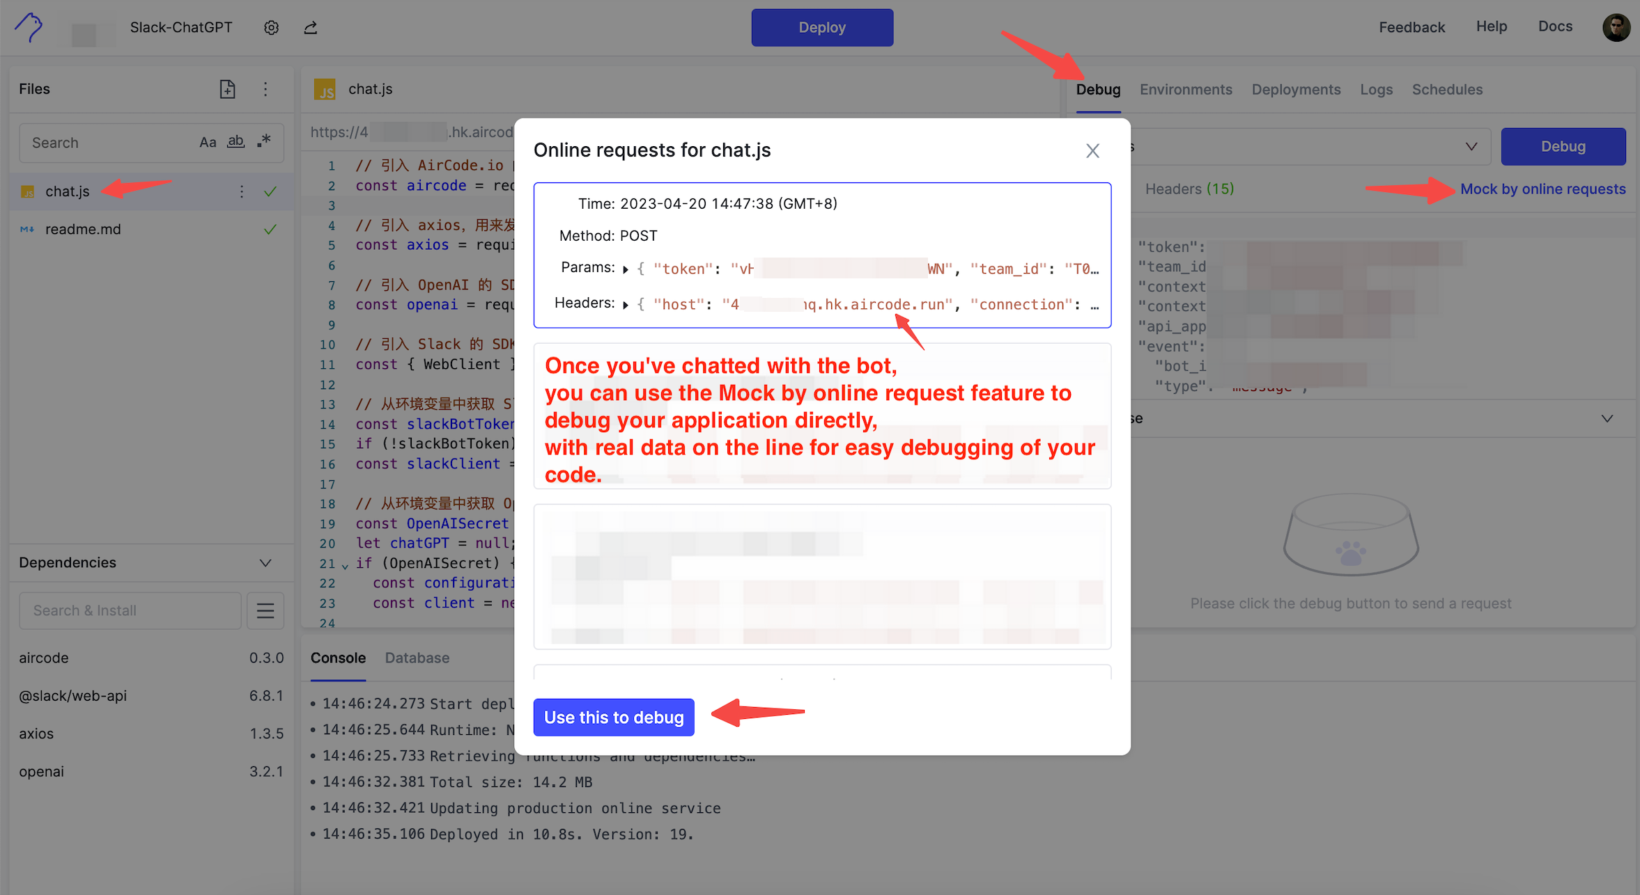Click the axios dependency row
The width and height of the screenshot is (1640, 895).
click(151, 734)
